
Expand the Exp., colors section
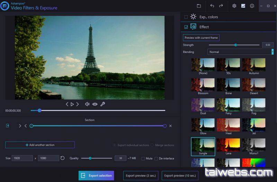tap(208, 17)
